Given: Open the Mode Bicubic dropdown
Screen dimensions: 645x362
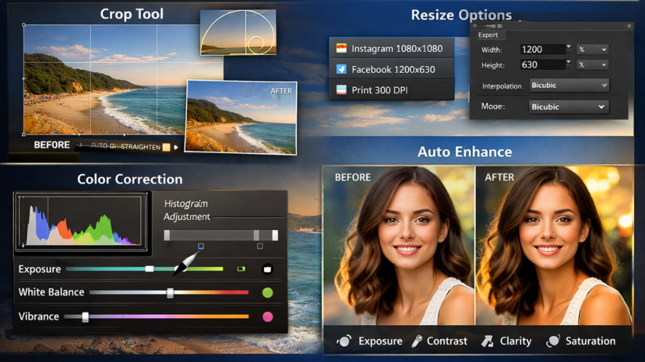Looking at the screenshot, I should [568, 106].
